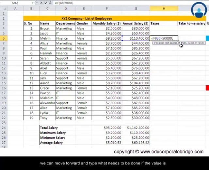The width and height of the screenshot is (209, 170).
Task: Click the cell being edited with =IF(G6>50000,
Action: (164, 38)
